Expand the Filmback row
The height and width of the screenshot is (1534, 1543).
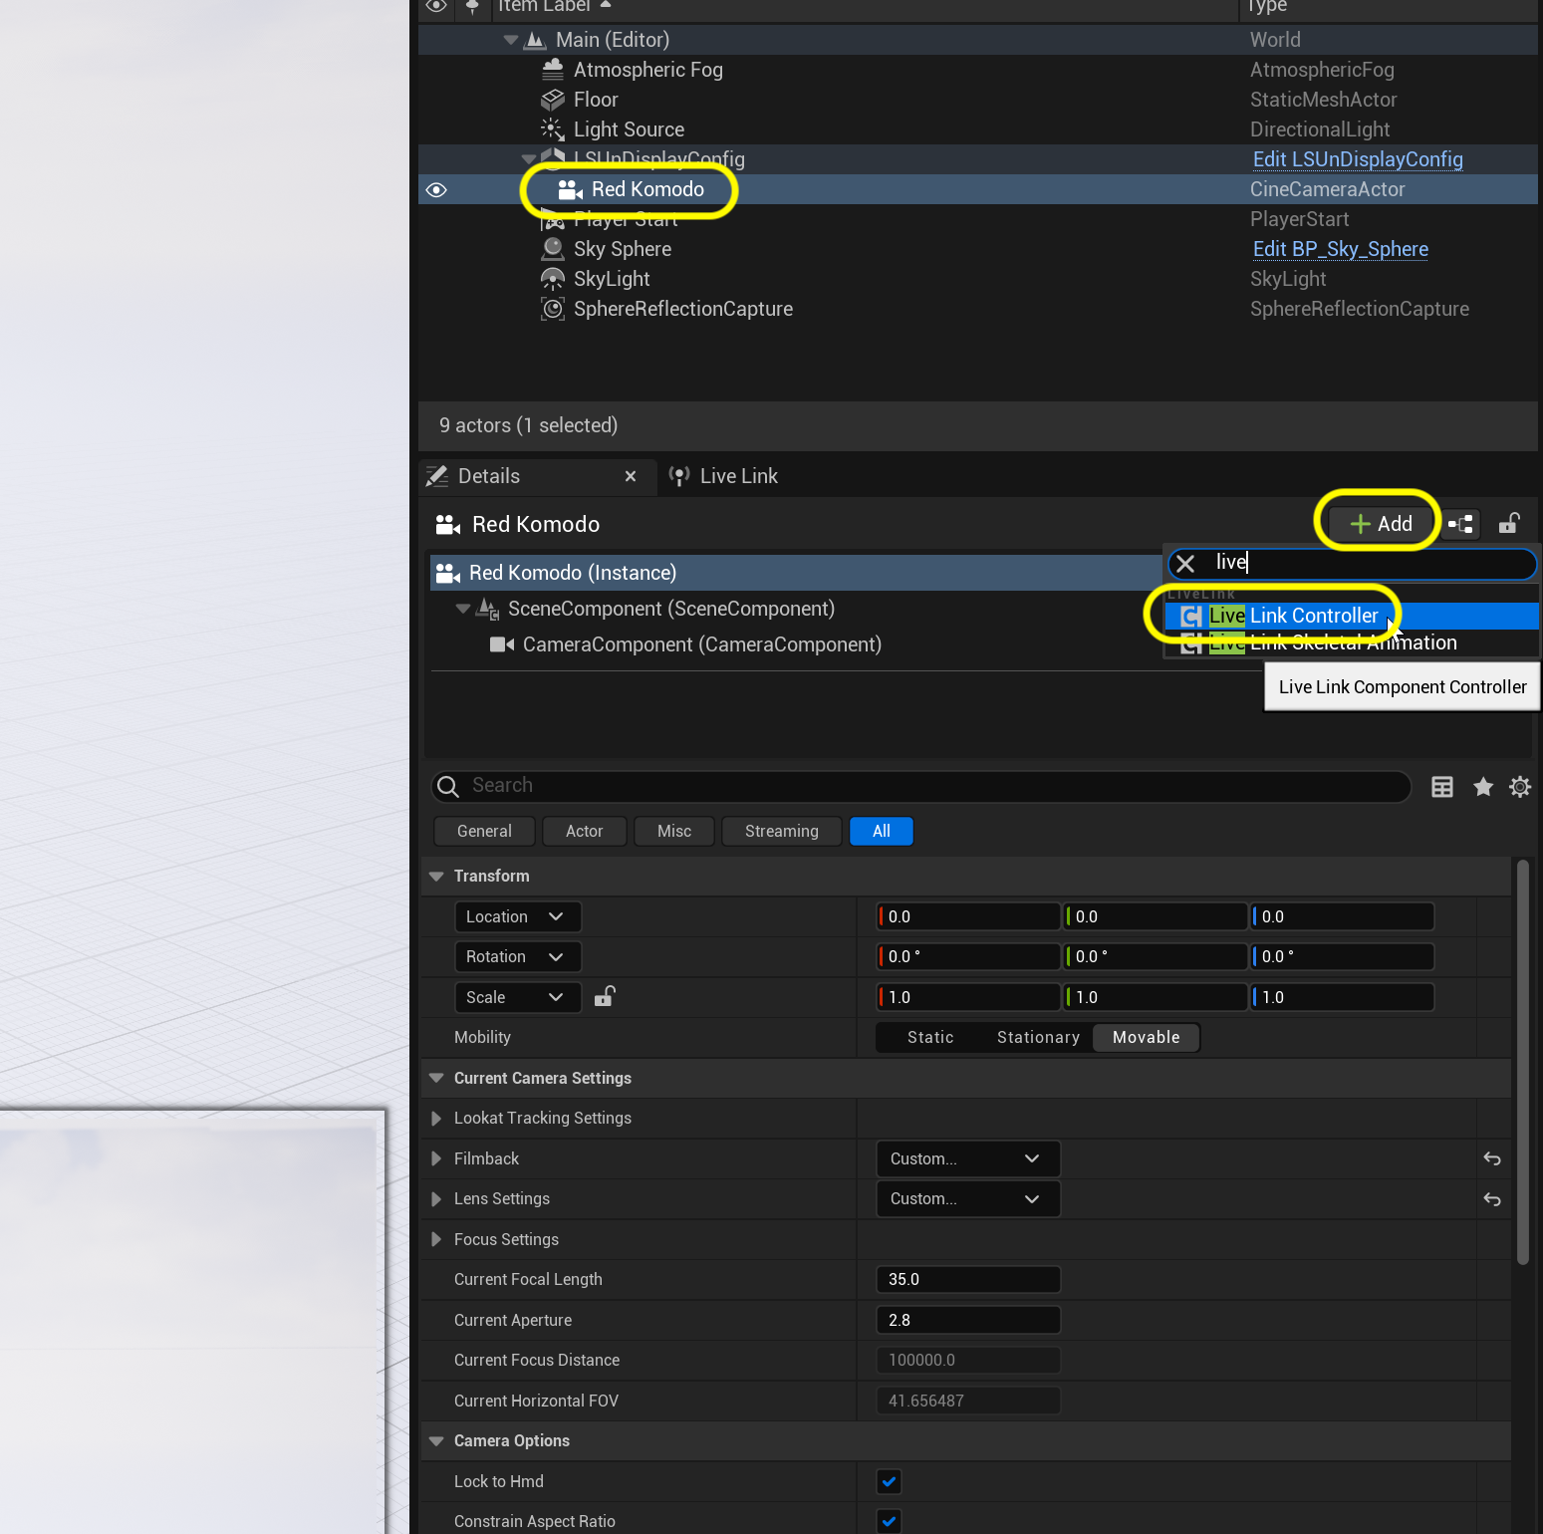pos(436,1158)
